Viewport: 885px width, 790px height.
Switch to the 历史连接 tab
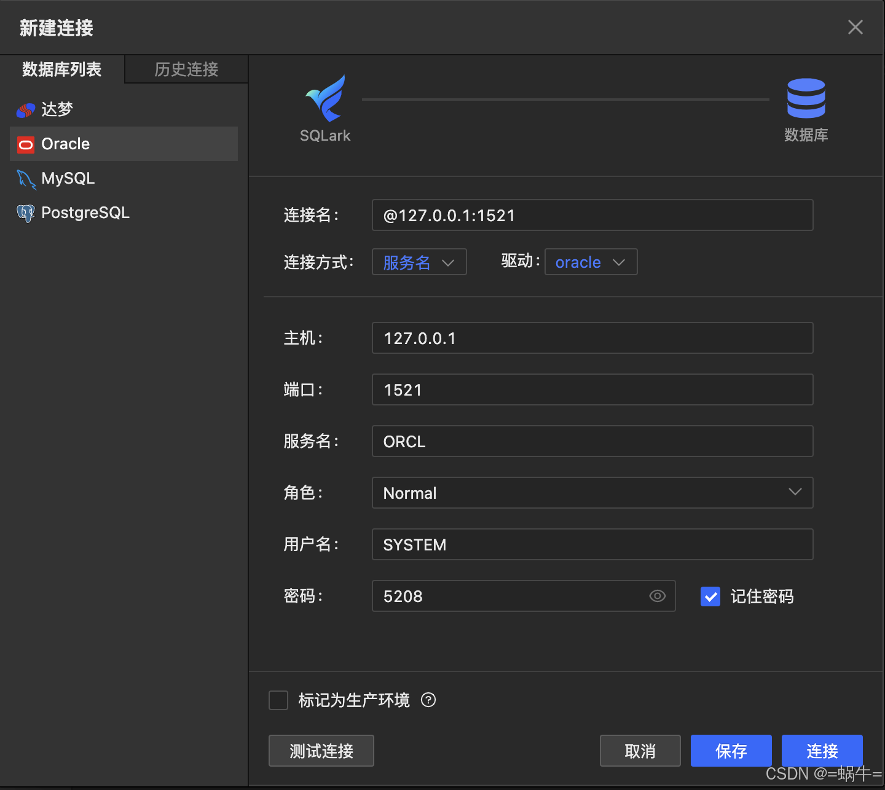[x=186, y=69]
